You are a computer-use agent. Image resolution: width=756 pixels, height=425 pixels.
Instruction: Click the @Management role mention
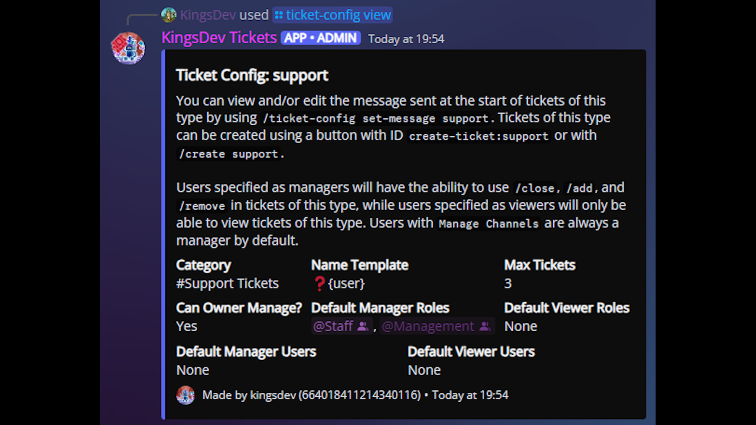tap(428, 326)
